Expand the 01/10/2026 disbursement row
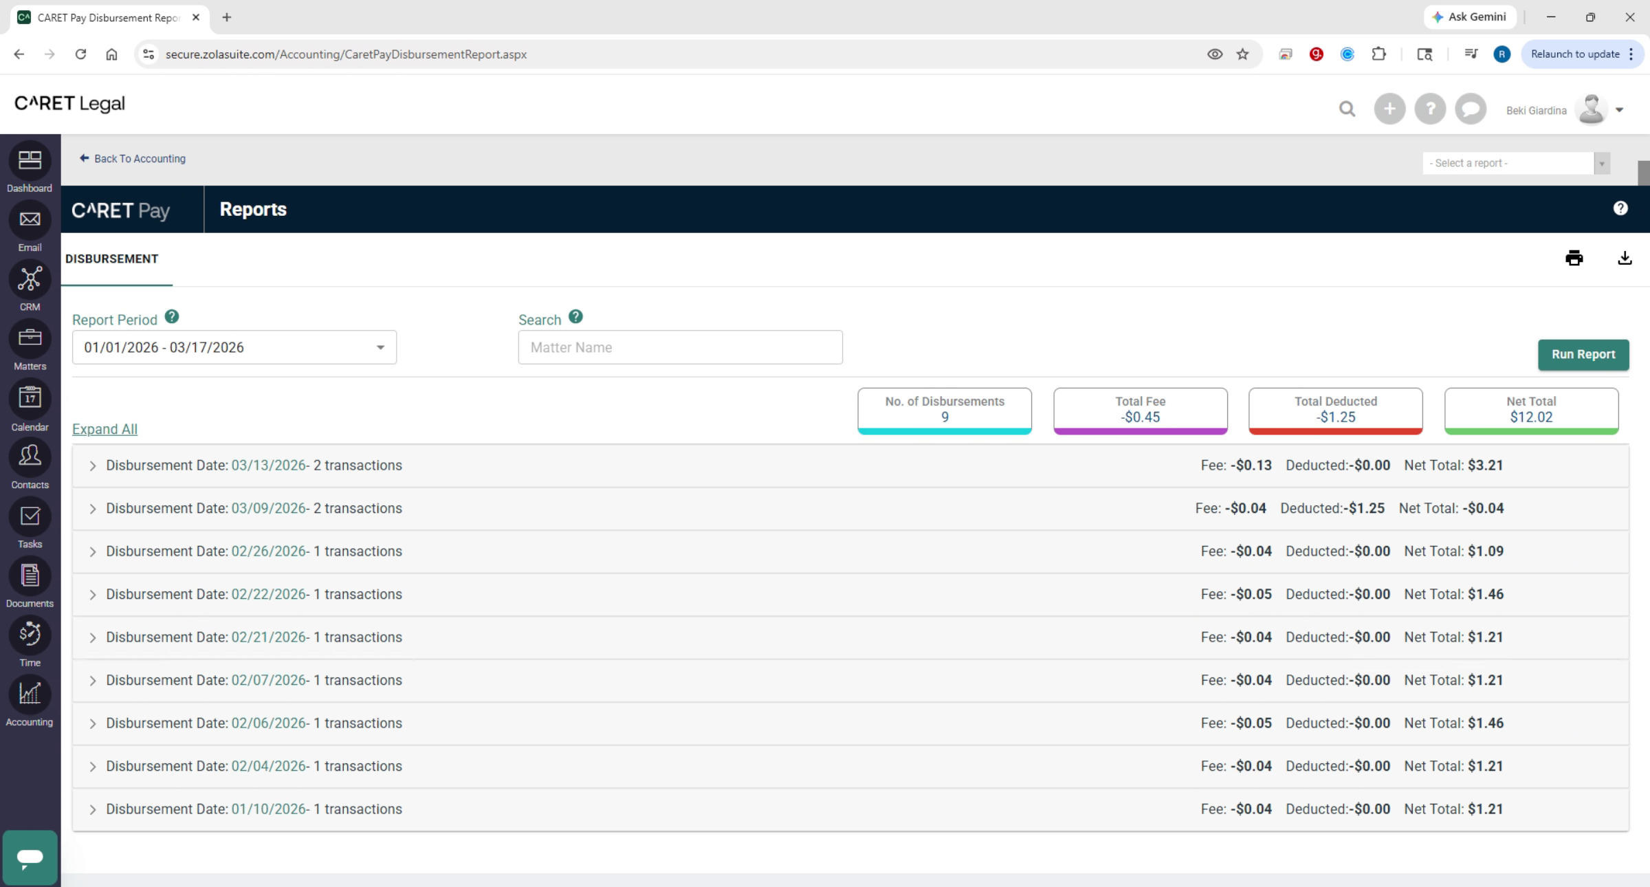This screenshot has width=1650, height=887. pyautogui.click(x=92, y=810)
